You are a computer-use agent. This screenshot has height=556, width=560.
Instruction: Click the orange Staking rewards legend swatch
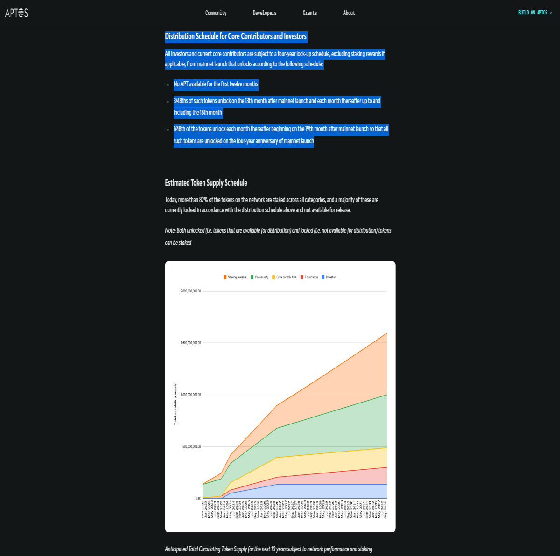point(225,277)
